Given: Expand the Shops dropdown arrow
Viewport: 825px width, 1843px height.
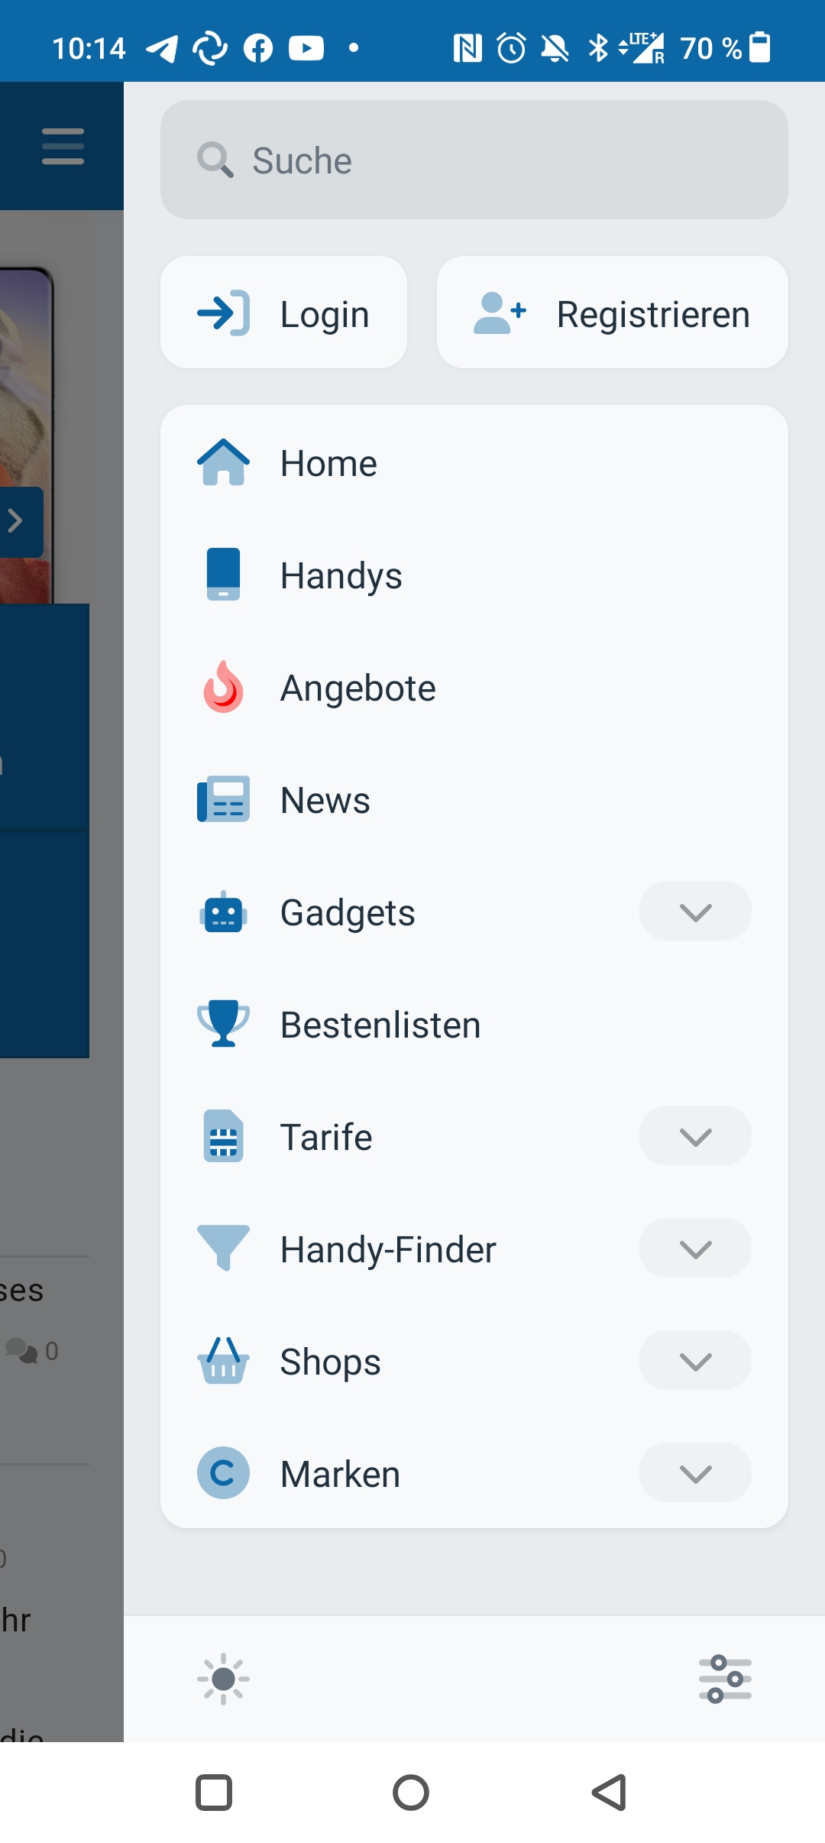Looking at the screenshot, I should [695, 1360].
